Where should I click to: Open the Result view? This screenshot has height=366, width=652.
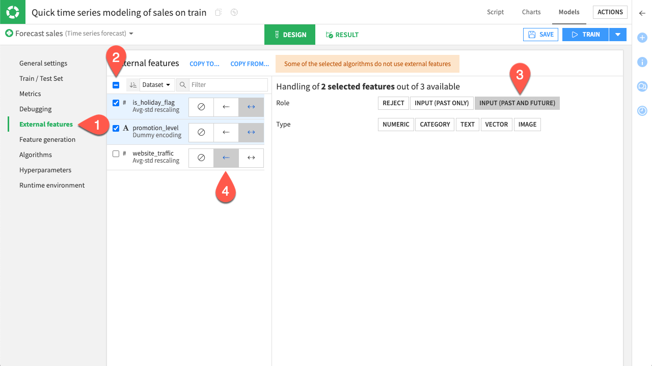pyautogui.click(x=342, y=34)
